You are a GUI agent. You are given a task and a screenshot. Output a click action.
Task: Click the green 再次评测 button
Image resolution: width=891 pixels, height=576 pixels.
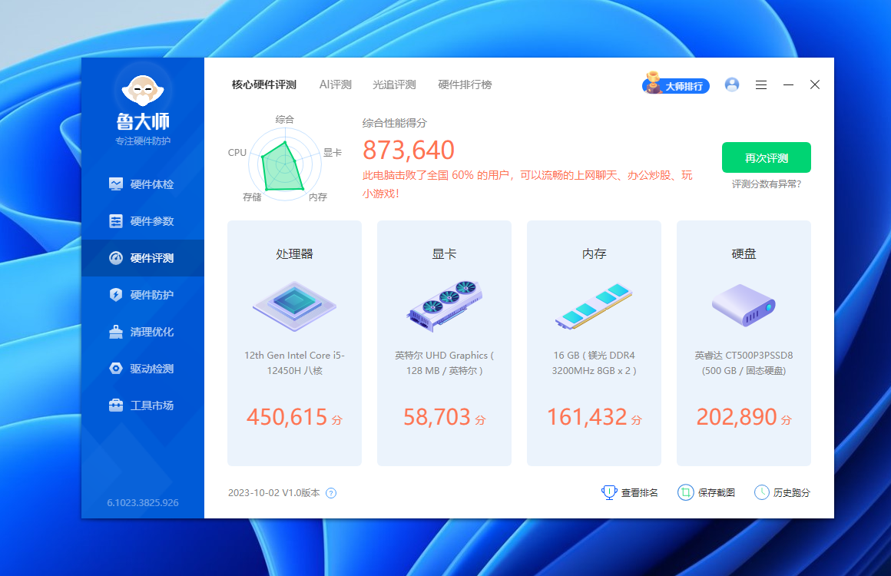click(766, 157)
